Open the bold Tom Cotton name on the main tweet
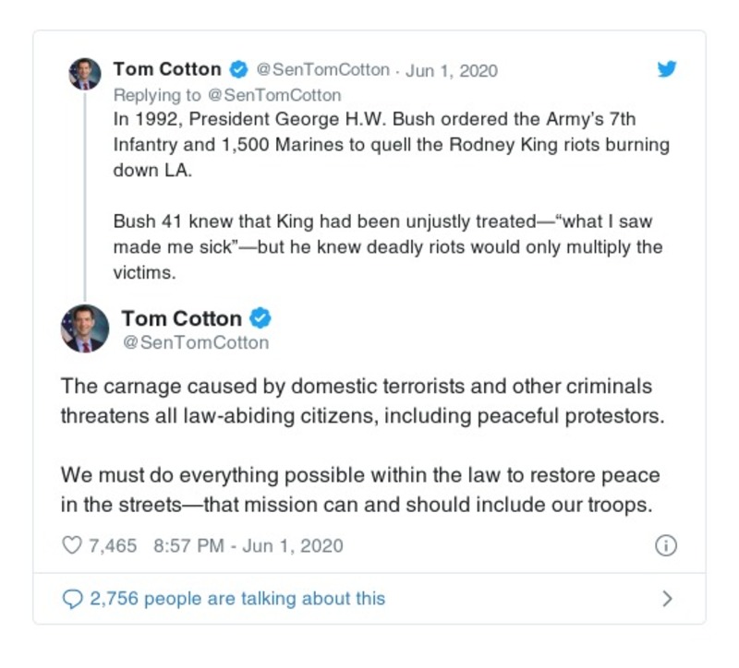Image resolution: width=739 pixels, height=668 pixels. tap(181, 318)
